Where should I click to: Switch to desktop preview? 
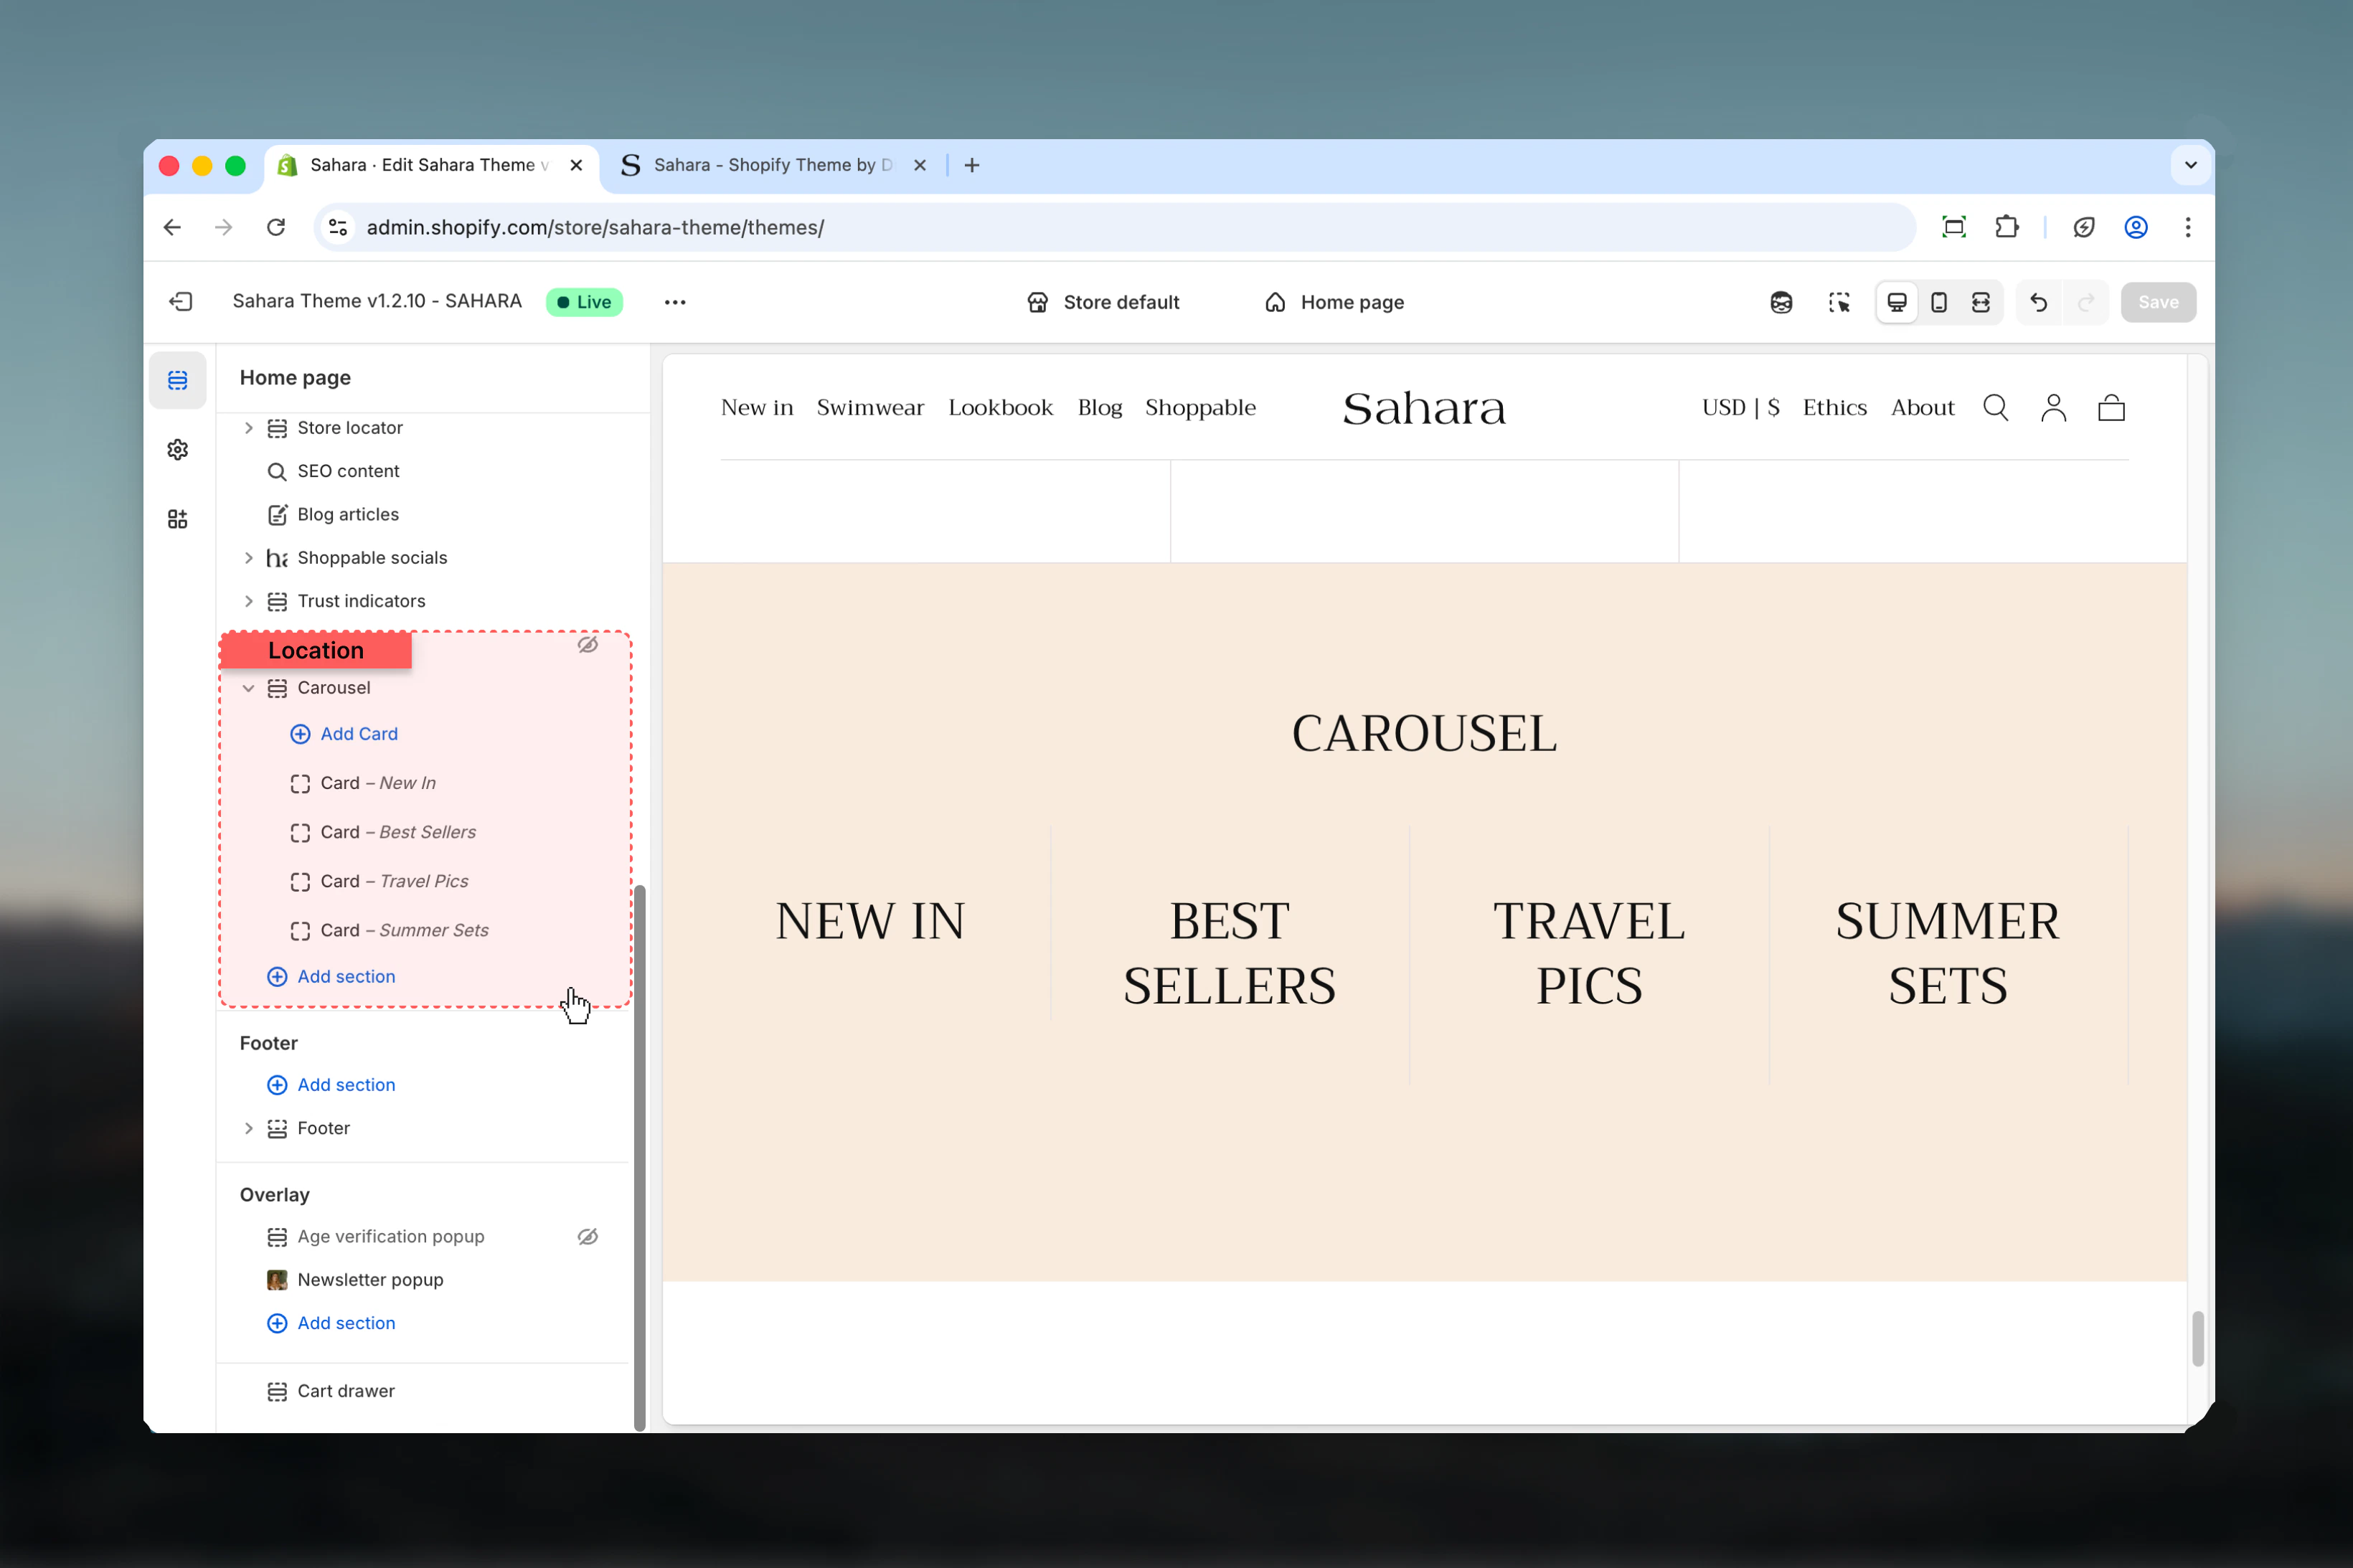(1897, 302)
